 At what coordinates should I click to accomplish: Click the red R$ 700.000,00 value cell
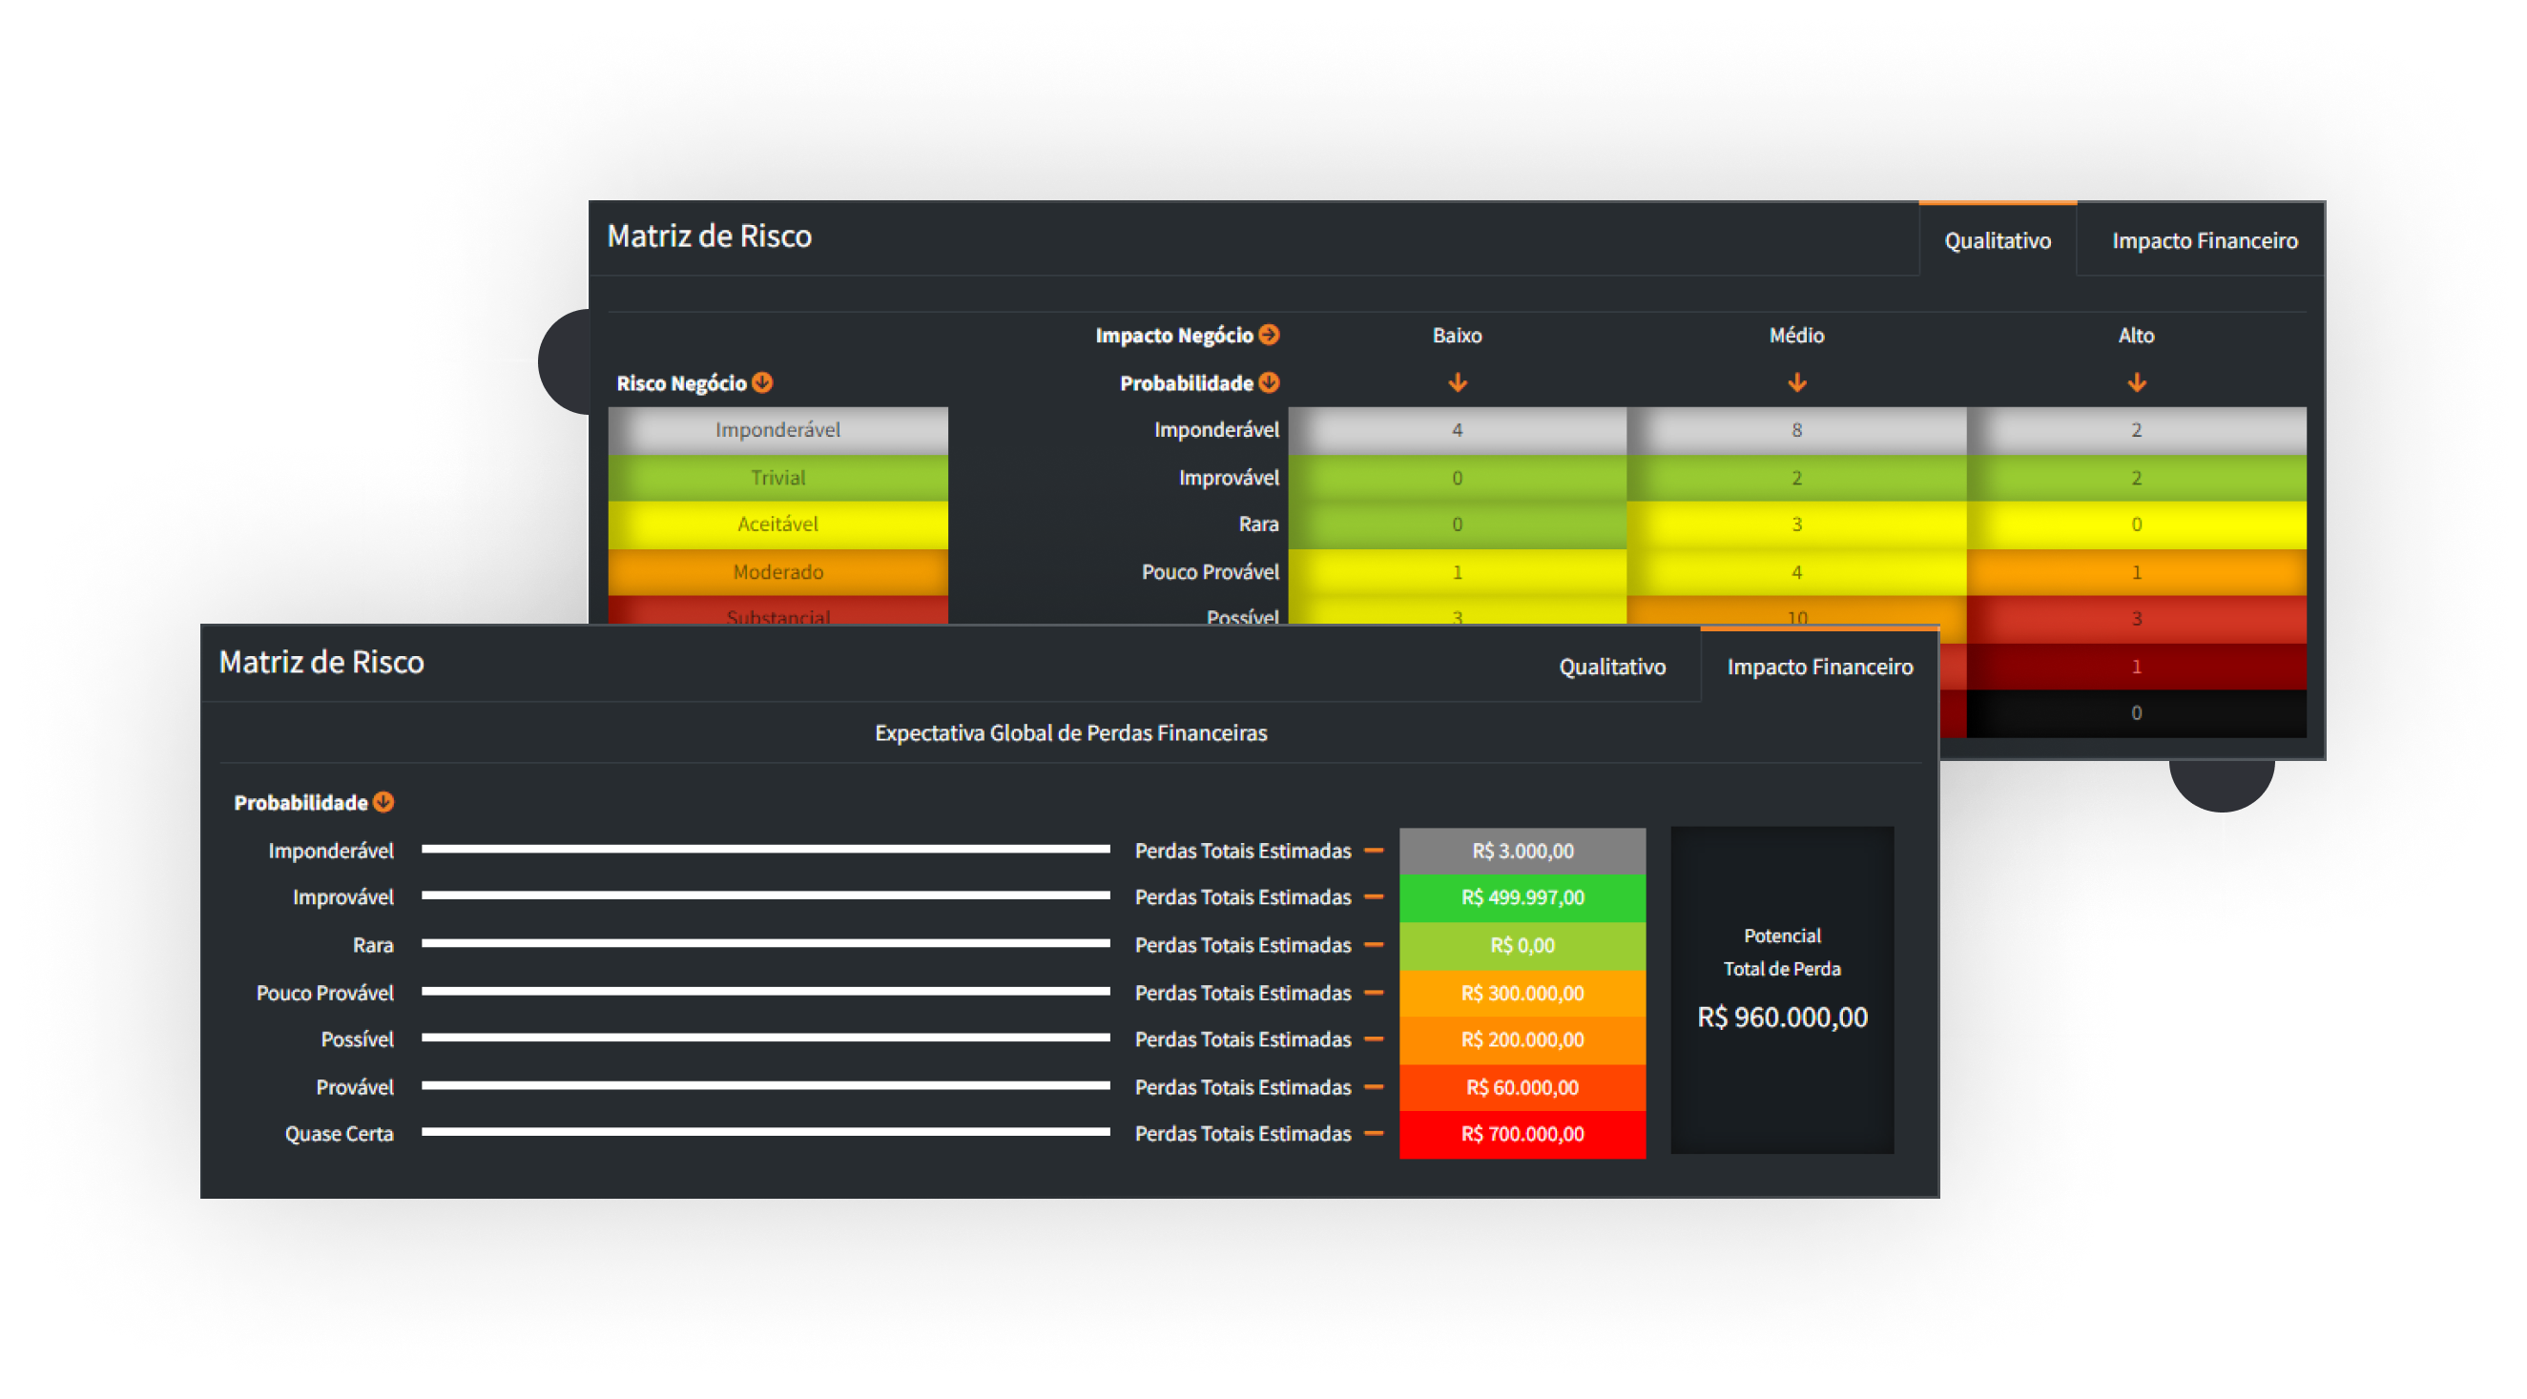[1522, 1134]
